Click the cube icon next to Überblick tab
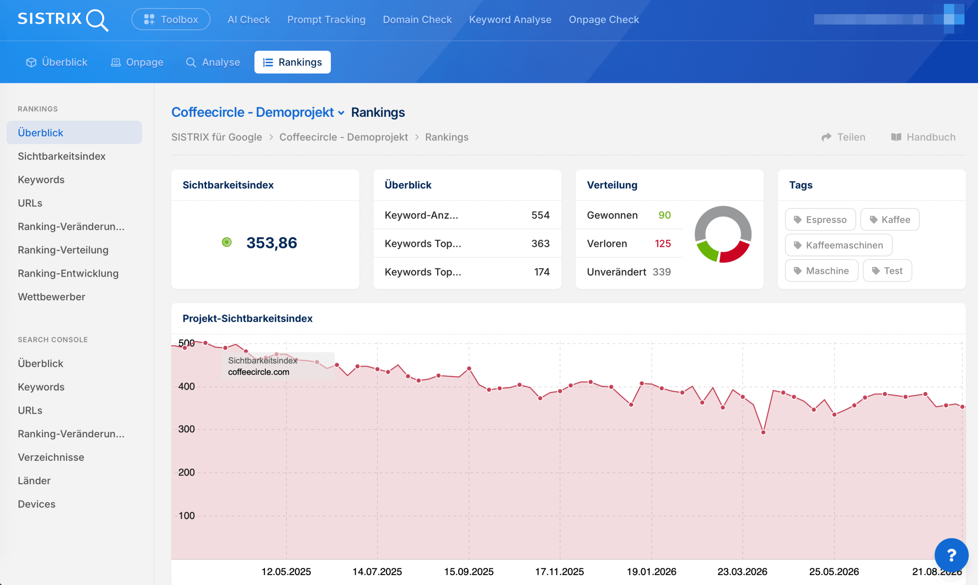Viewport: 978px width, 585px height. (x=31, y=62)
